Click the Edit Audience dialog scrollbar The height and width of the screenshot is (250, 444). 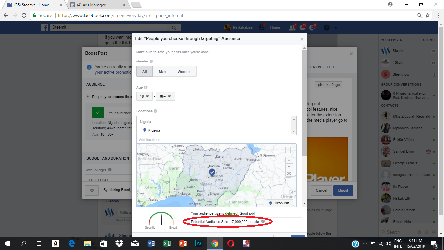(x=304, y=103)
